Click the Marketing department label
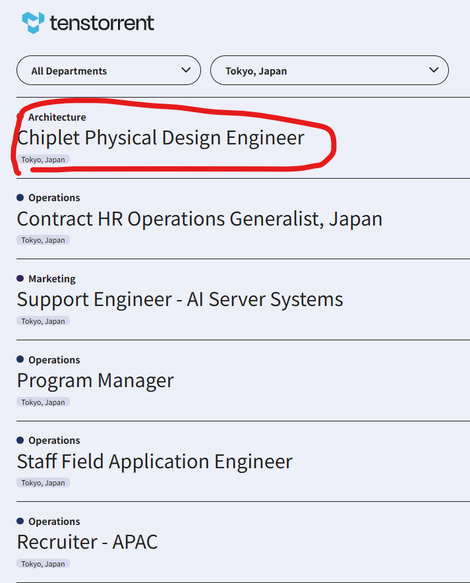This screenshot has width=470, height=583. pos(52,279)
